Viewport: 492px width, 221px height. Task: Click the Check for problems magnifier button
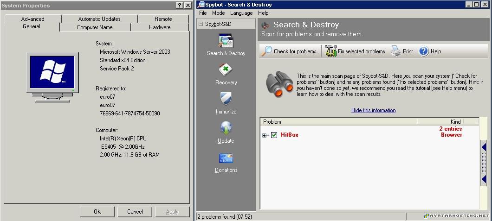click(290, 51)
